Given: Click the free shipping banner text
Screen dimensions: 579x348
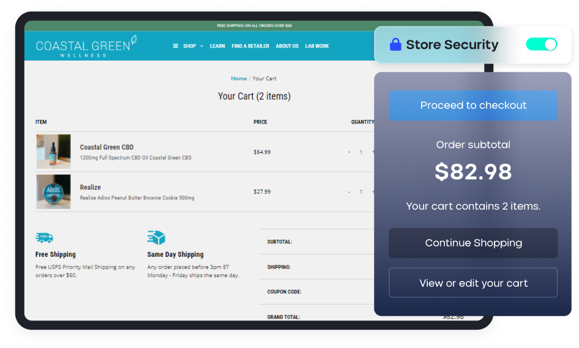Looking at the screenshot, I should tap(255, 26).
